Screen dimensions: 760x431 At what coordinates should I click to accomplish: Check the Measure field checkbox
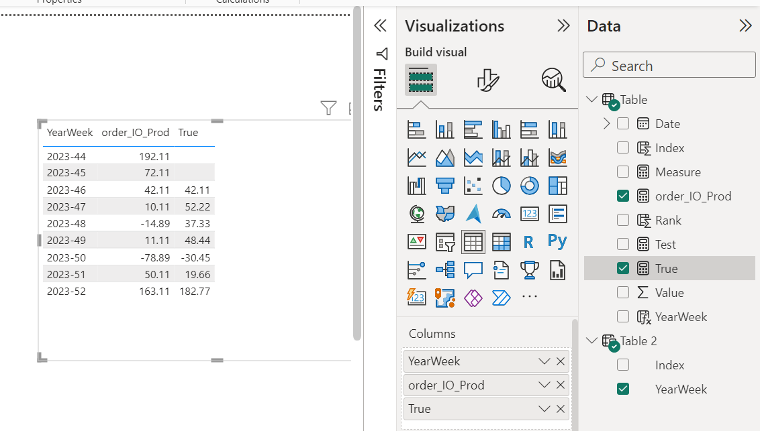tap(623, 172)
